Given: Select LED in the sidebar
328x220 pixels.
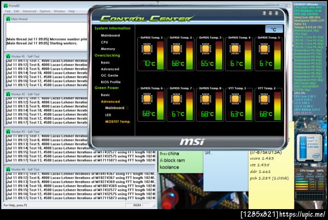Looking at the screenshot, I should coord(108,115).
